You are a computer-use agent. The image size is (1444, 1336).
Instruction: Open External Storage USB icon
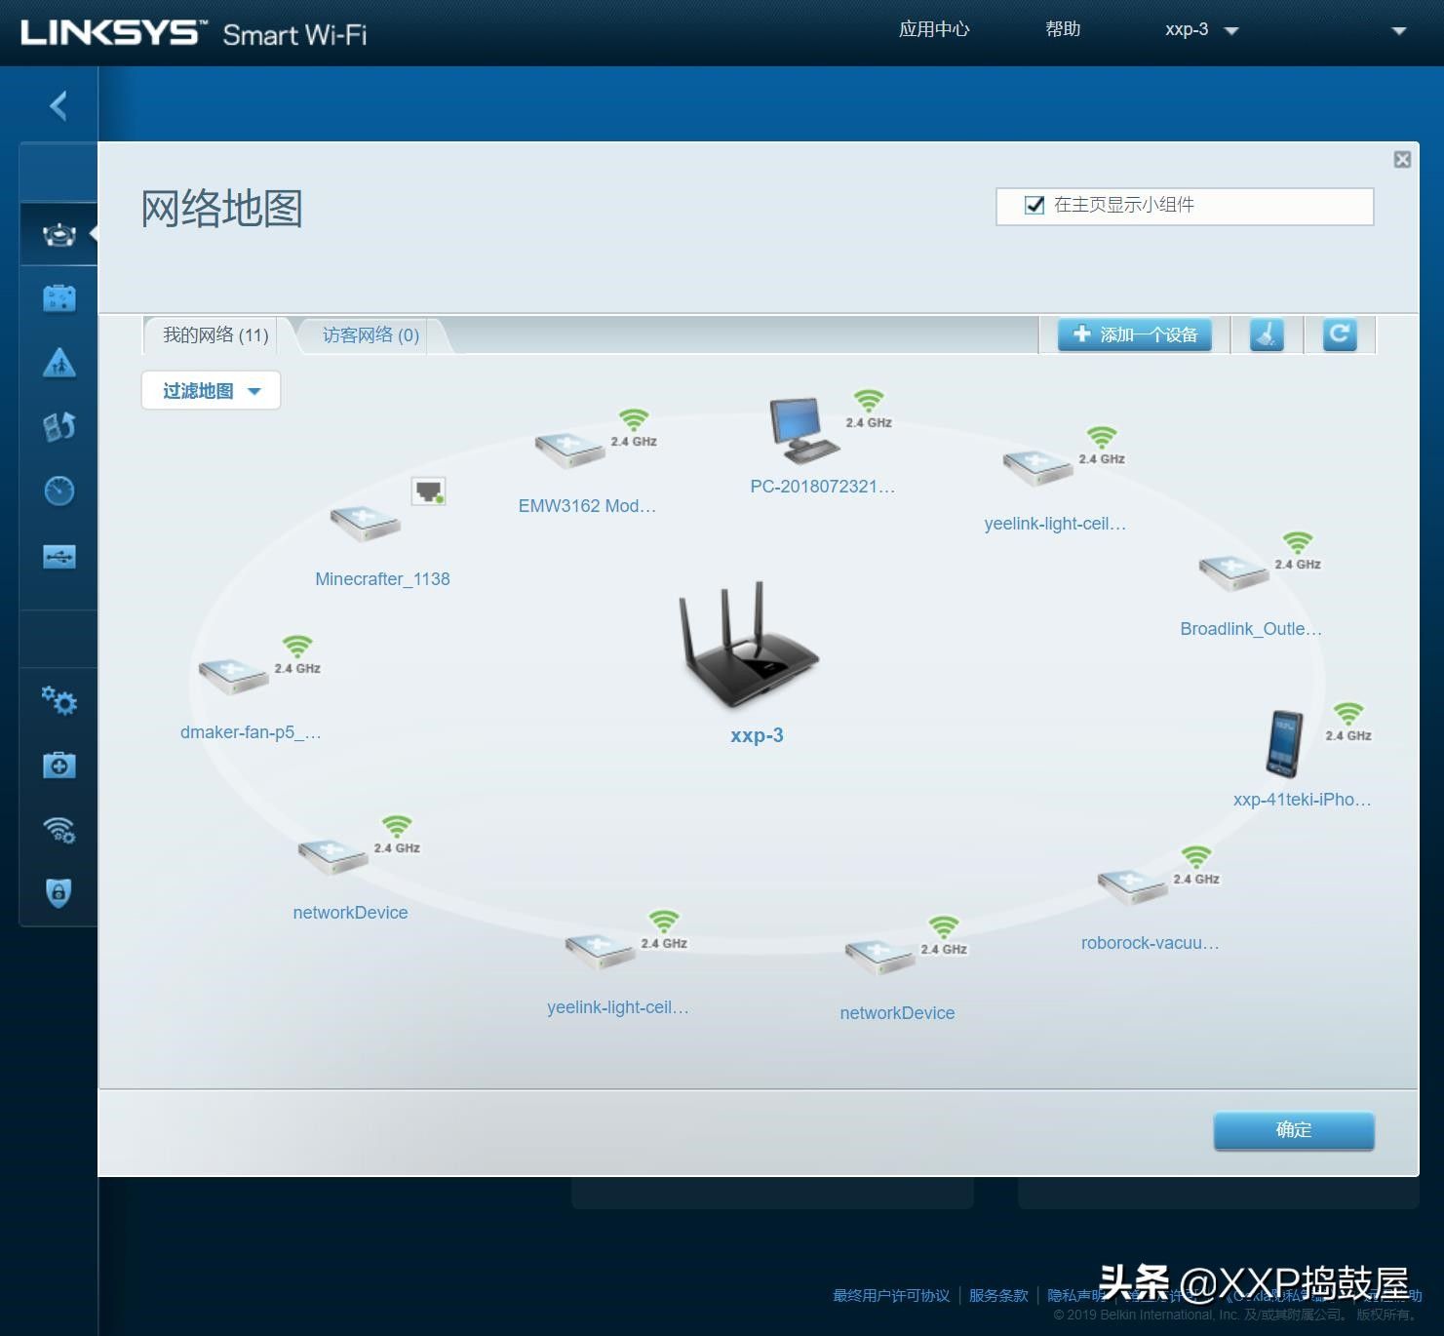click(59, 557)
